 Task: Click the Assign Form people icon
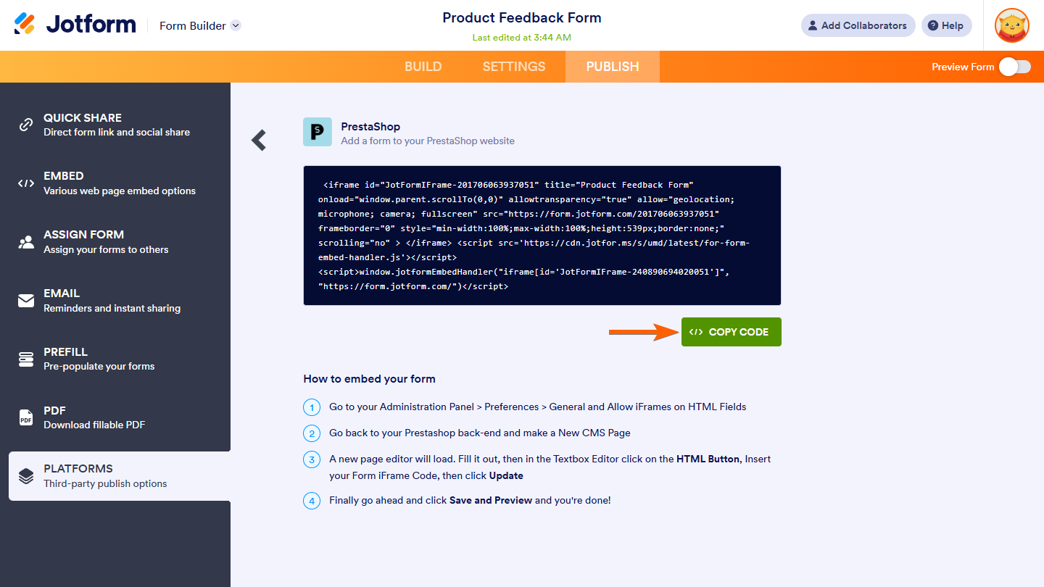click(26, 242)
